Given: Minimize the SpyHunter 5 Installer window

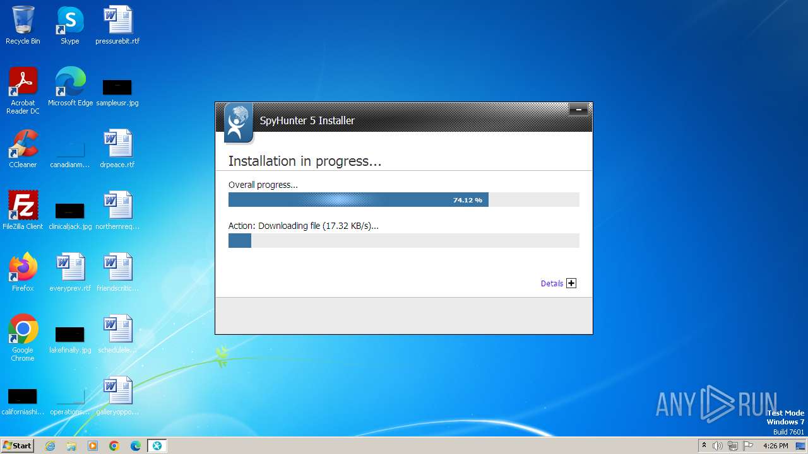Looking at the screenshot, I should point(578,110).
